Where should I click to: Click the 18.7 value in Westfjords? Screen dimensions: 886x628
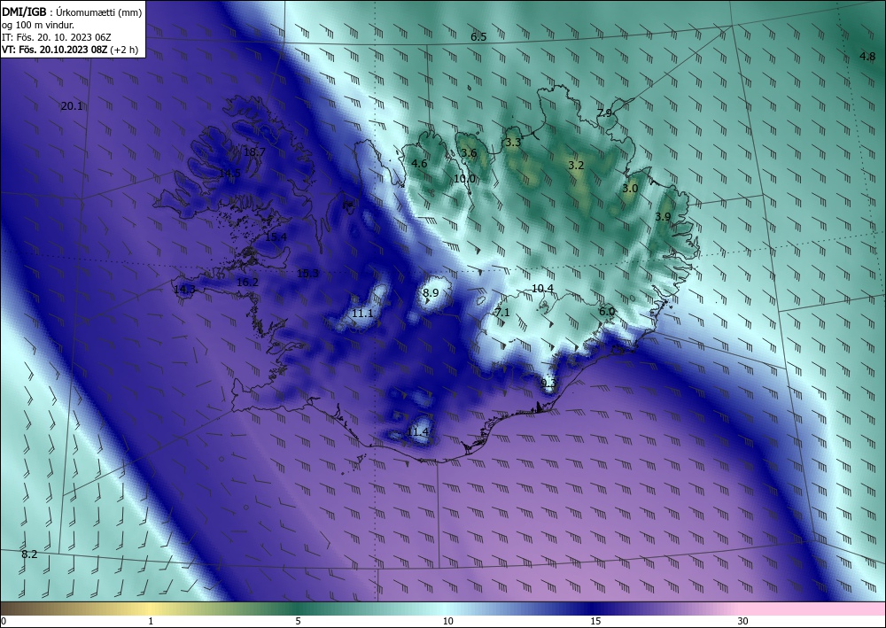point(254,152)
